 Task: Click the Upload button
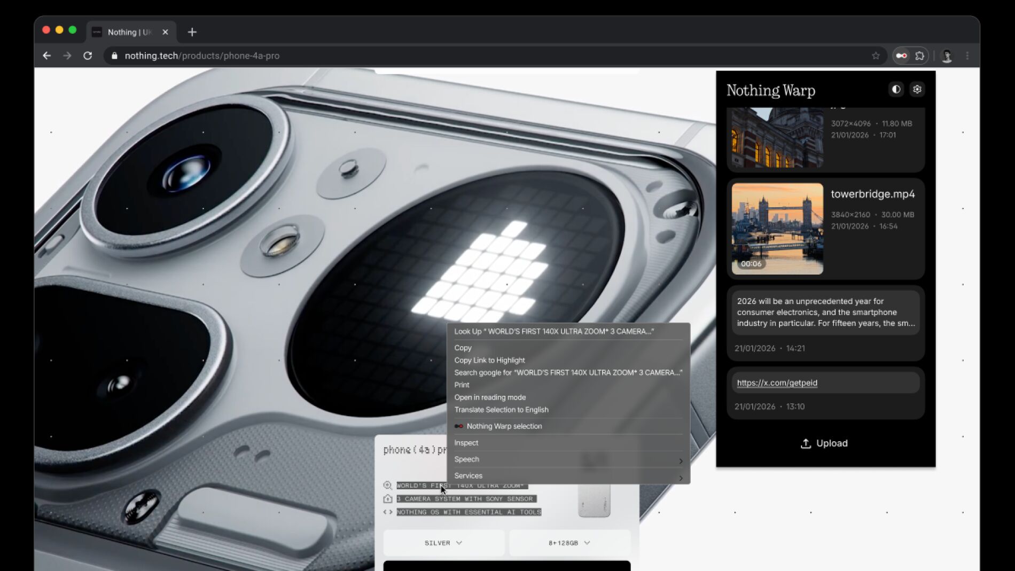(824, 443)
